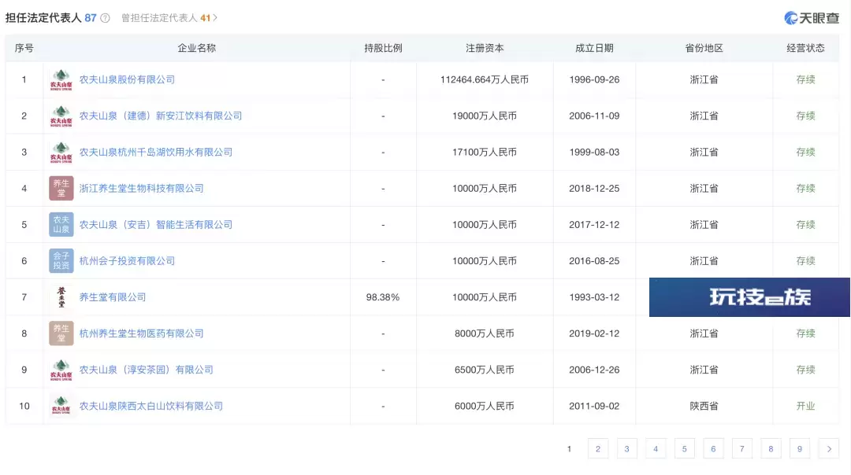Go to page 8

click(x=771, y=449)
